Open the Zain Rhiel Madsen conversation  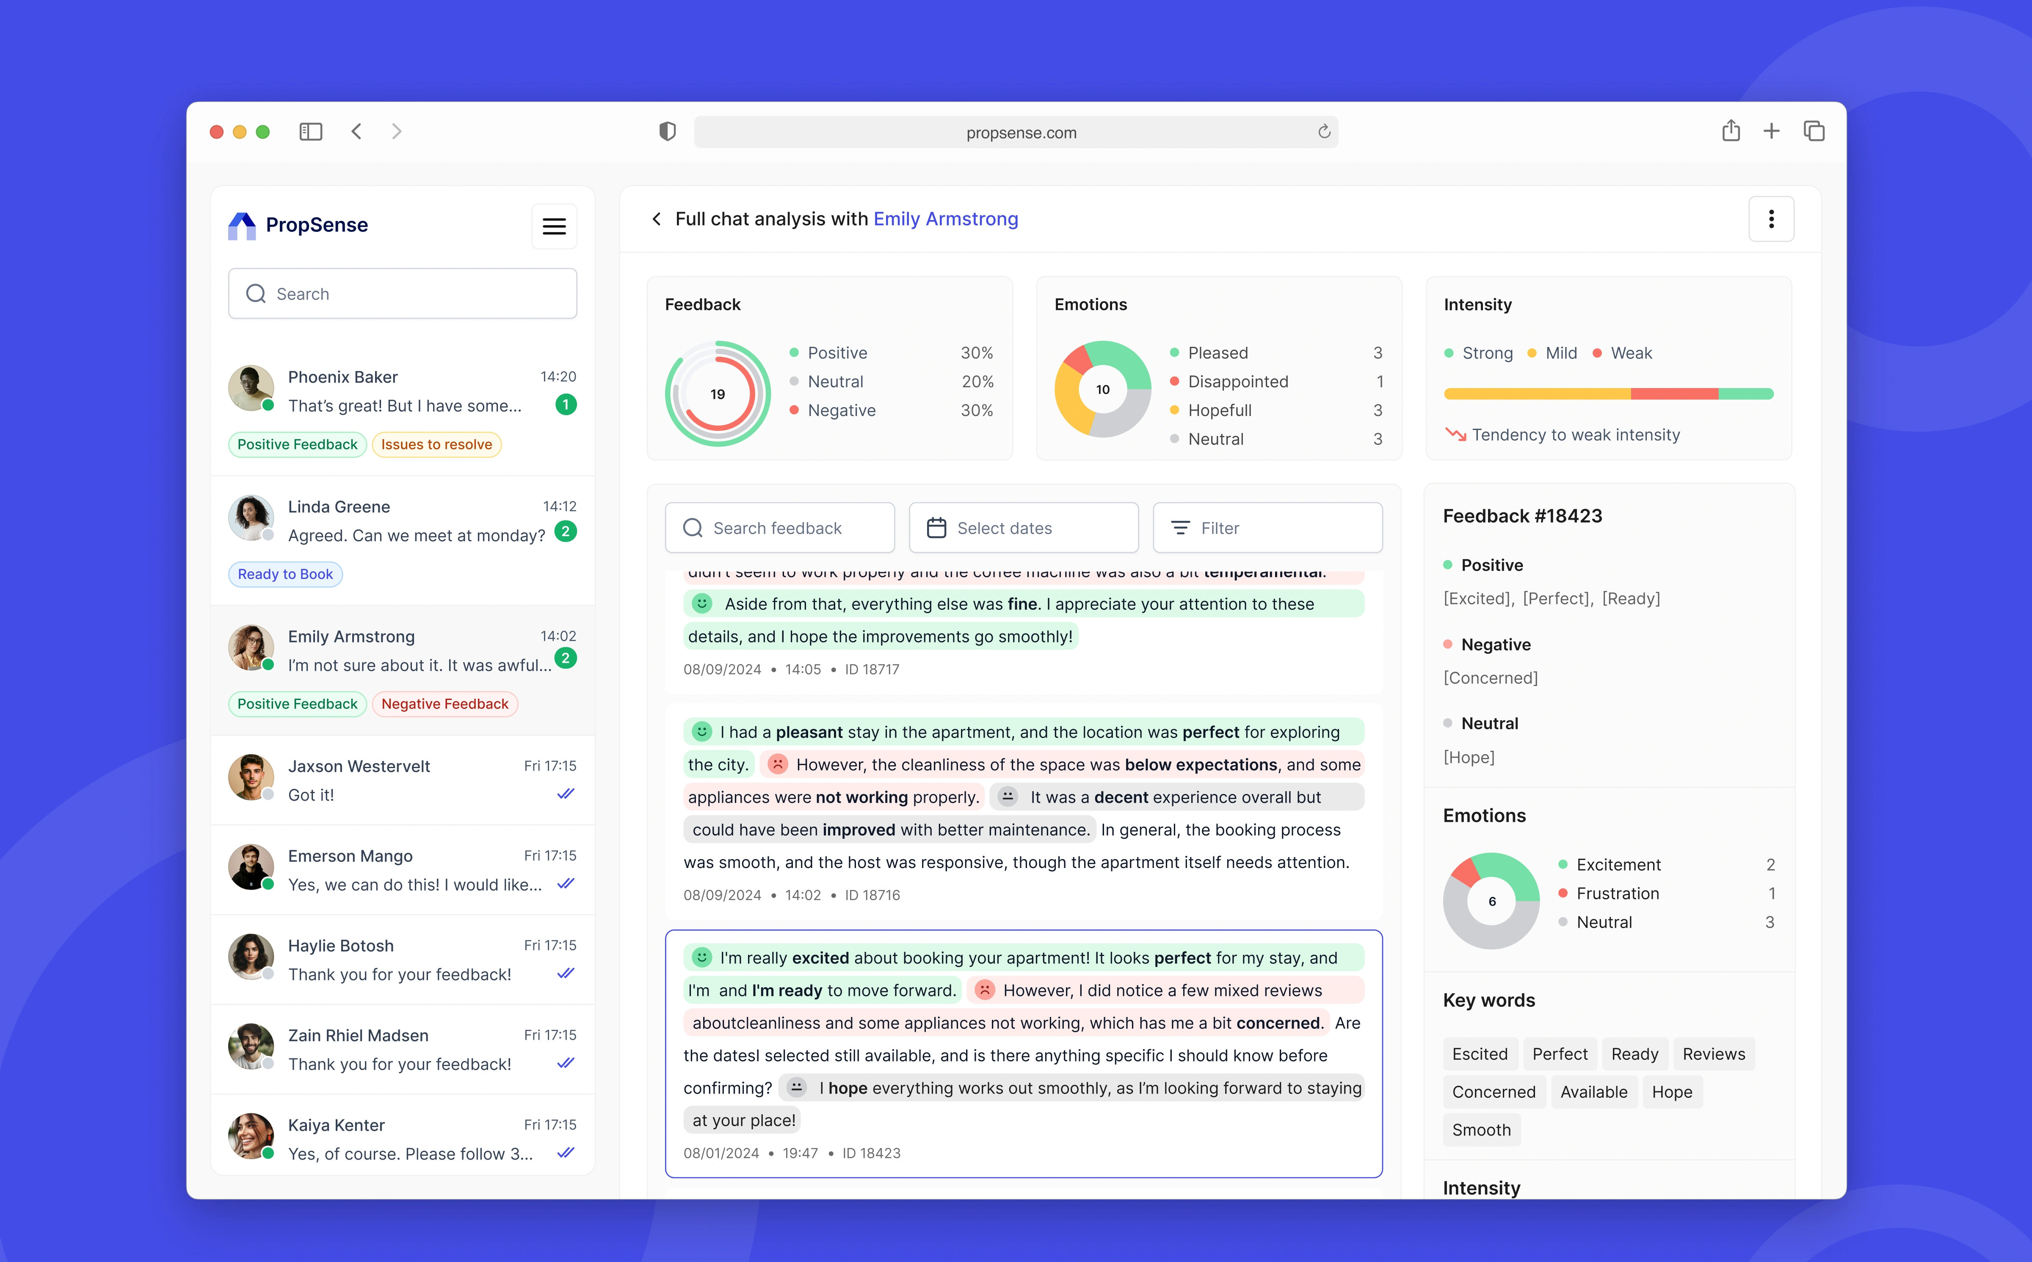[403, 1049]
